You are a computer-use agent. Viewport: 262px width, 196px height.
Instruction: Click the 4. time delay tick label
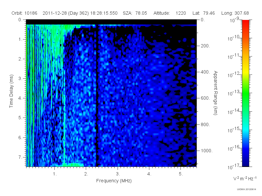coord(20,98)
